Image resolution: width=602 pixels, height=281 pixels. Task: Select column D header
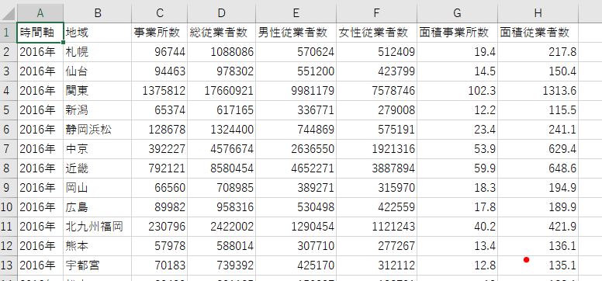[221, 13]
